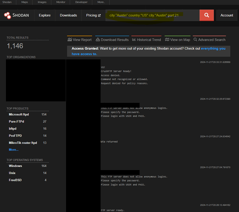This screenshot has width=239, height=212.
Task: Filter by Microsoft ftpd product
Action: pyautogui.click(x=19, y=114)
